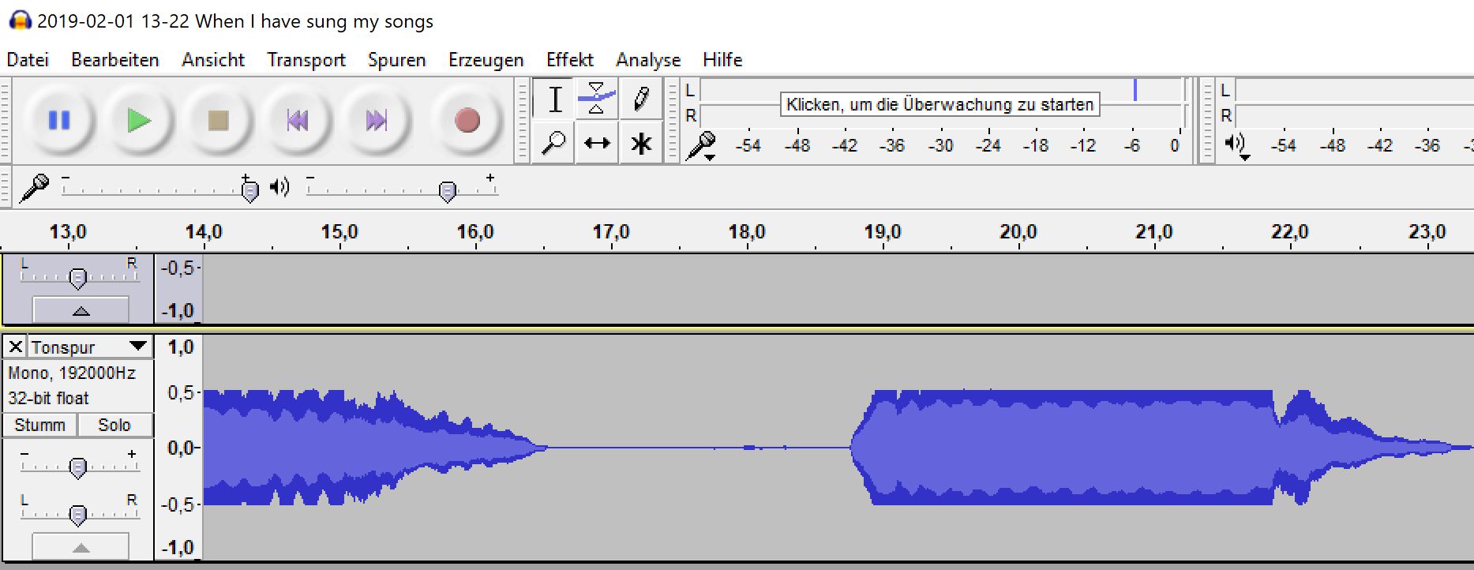
Task: Open the Analyse menu
Action: point(648,60)
